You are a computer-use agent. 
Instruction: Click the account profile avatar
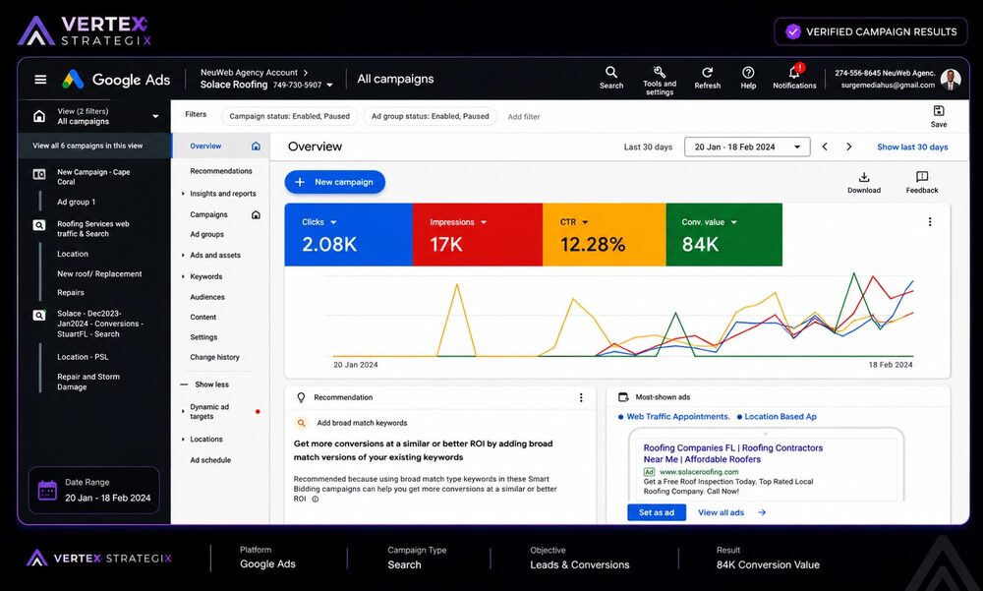click(951, 79)
